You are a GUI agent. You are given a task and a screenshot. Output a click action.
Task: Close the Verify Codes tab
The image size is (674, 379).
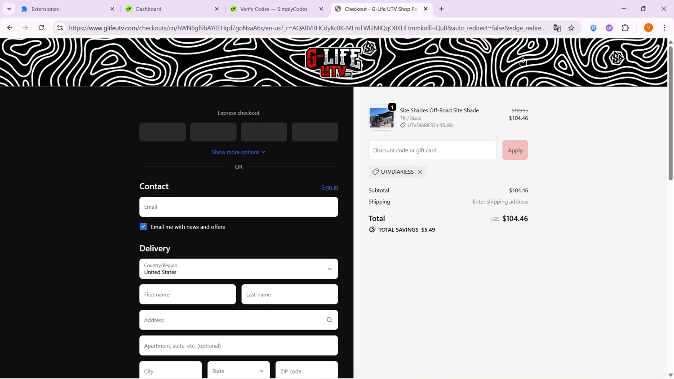321,9
